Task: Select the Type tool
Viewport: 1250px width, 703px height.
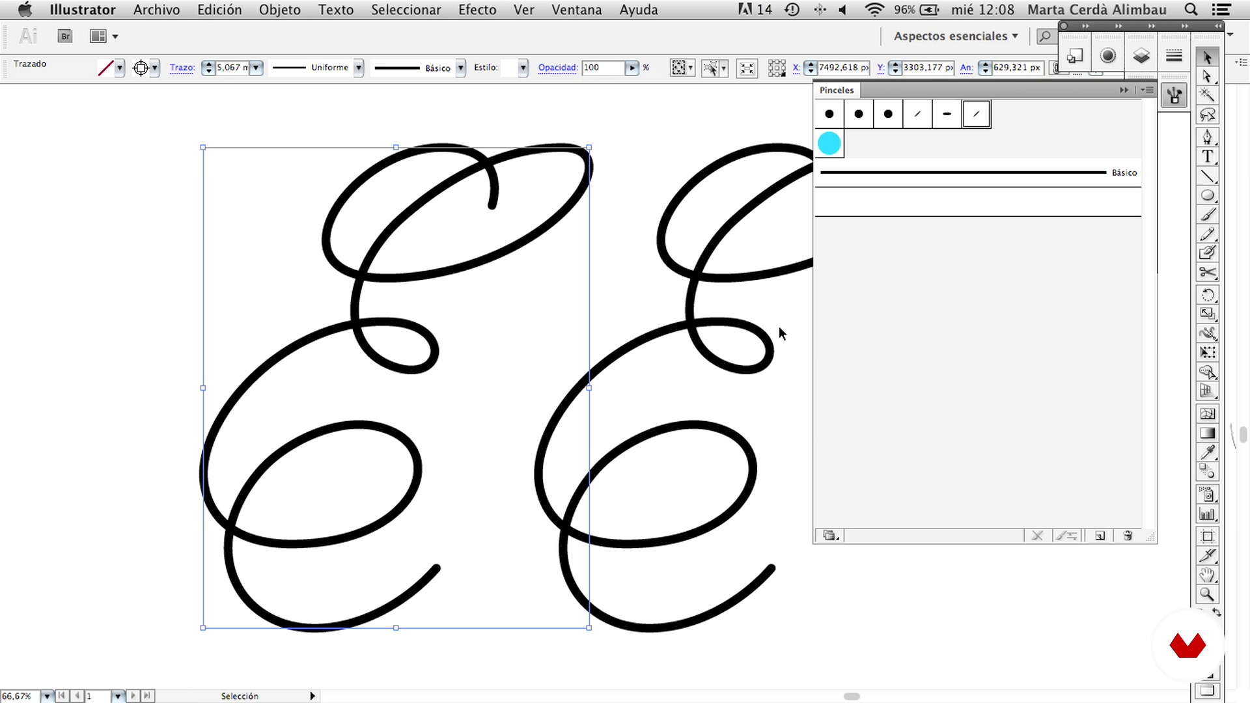Action: 1208,156
